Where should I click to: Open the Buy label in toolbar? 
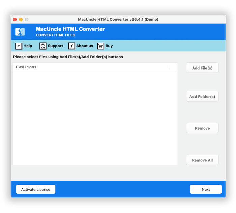pos(109,46)
